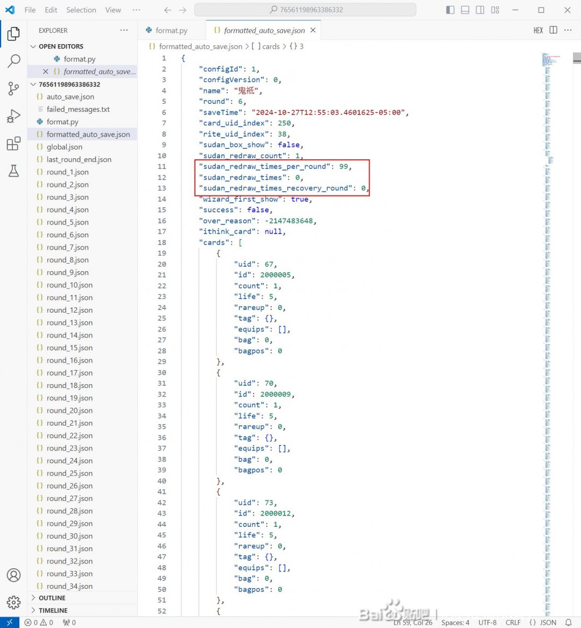
Task: Click the ports forwarded status indicator
Action: pyautogui.click(x=69, y=623)
